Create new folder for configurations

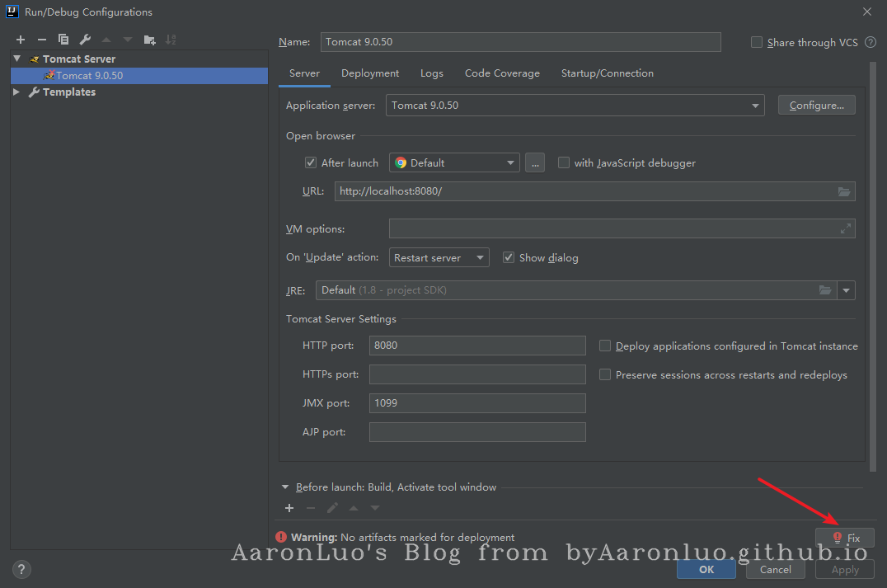pos(149,40)
